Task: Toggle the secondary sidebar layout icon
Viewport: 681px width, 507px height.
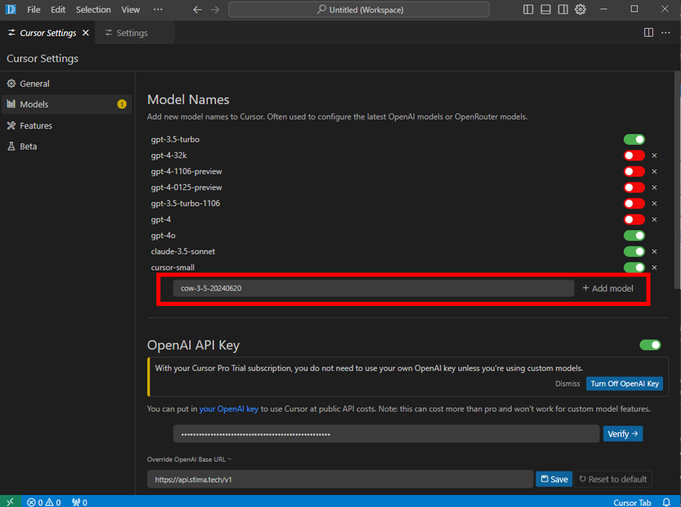Action: point(563,10)
